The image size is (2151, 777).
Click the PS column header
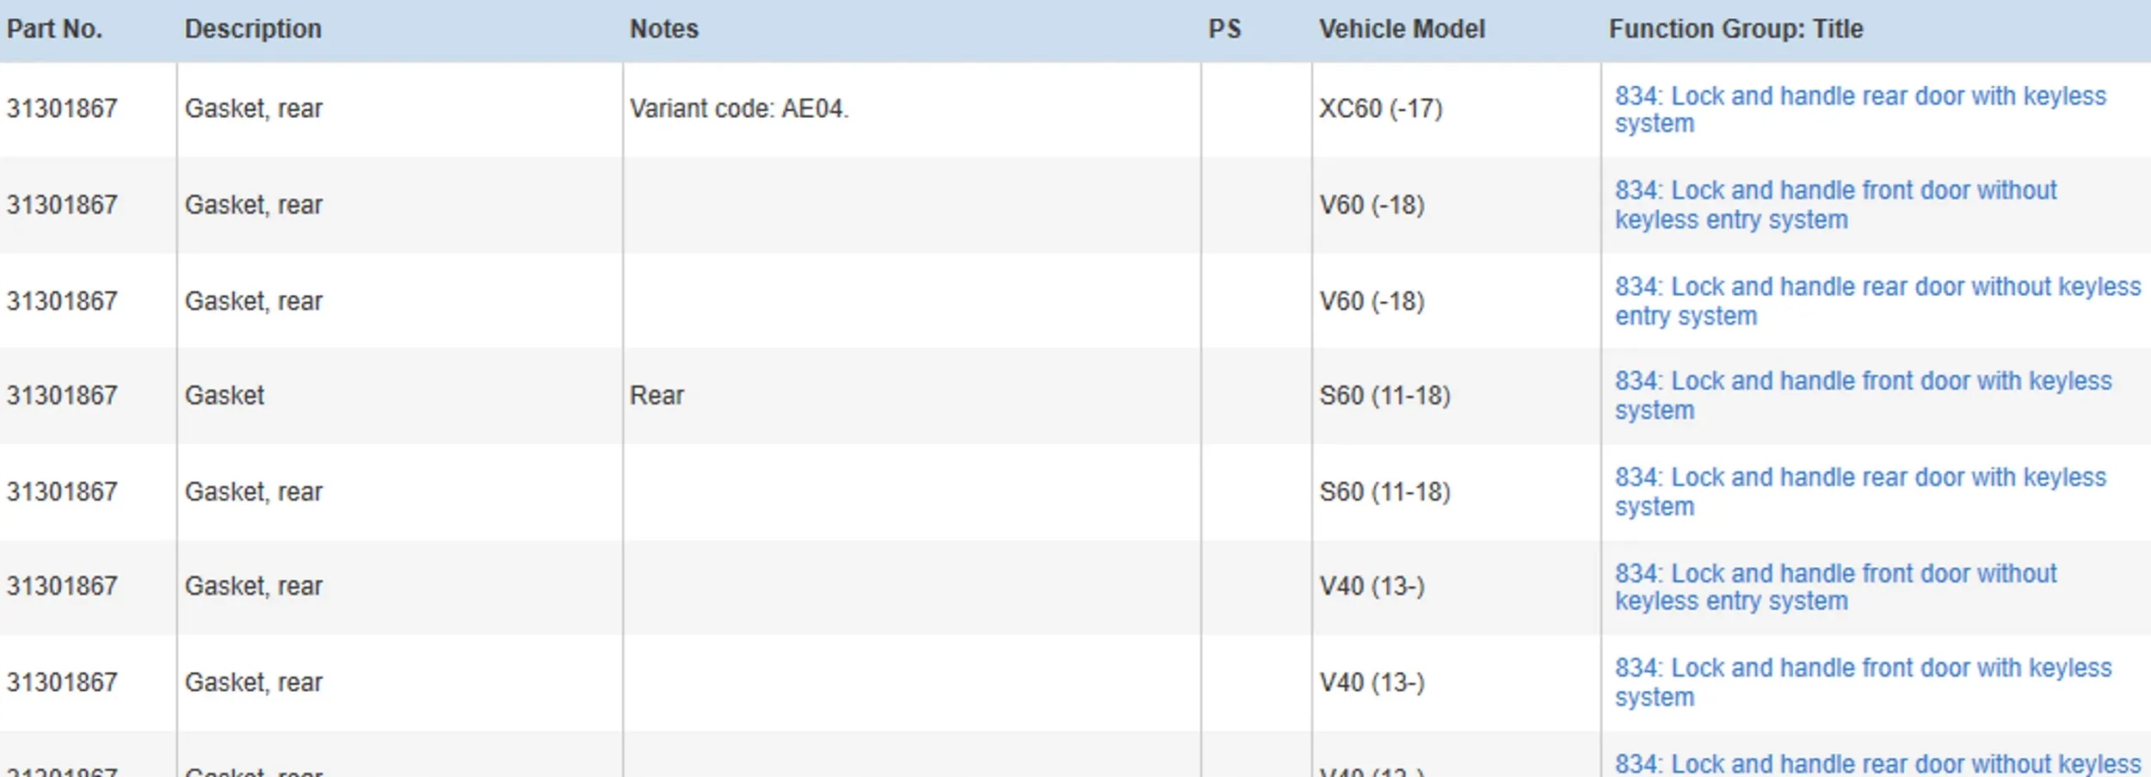click(x=1224, y=29)
